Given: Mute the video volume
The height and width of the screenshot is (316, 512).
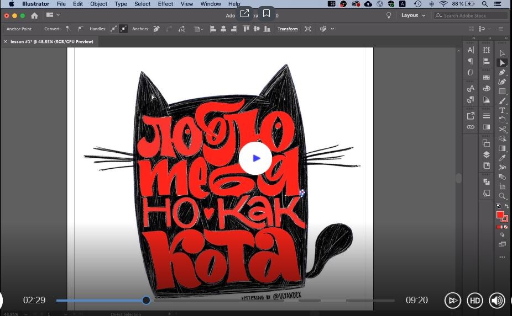Looking at the screenshot, I should tap(497, 301).
